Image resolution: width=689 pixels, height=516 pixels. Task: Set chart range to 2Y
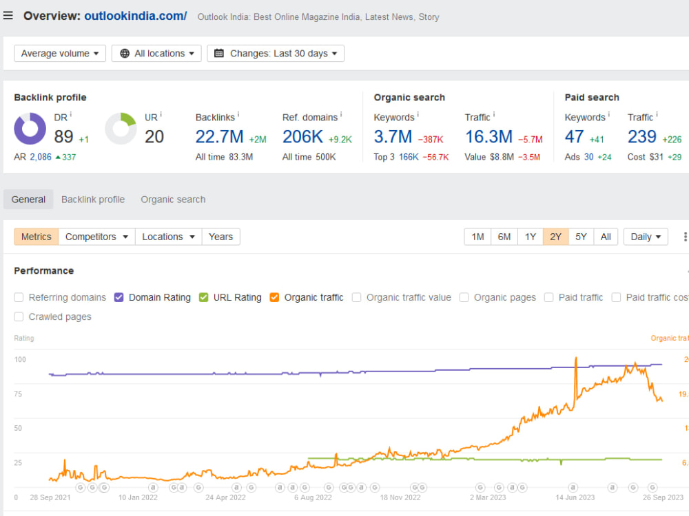click(556, 237)
